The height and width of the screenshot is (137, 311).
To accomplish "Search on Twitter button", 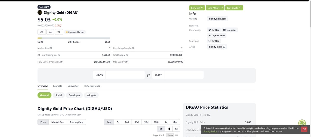I will (x=214, y=41).
